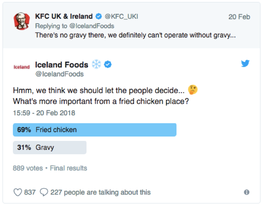Select the 69% Fried chicken poll bar
263x206 pixels.
(x=94, y=129)
